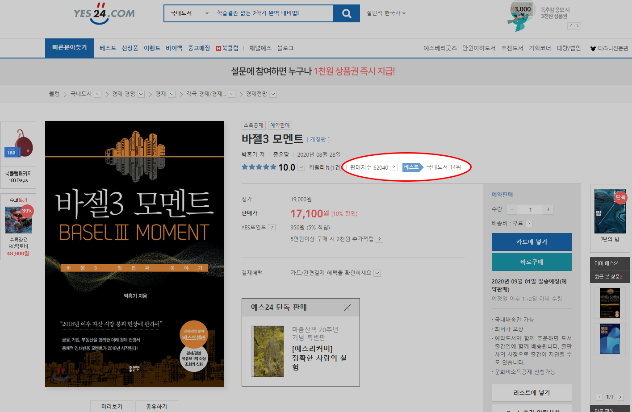Click the 북클럽패키지 180 Days ad

[18, 154]
